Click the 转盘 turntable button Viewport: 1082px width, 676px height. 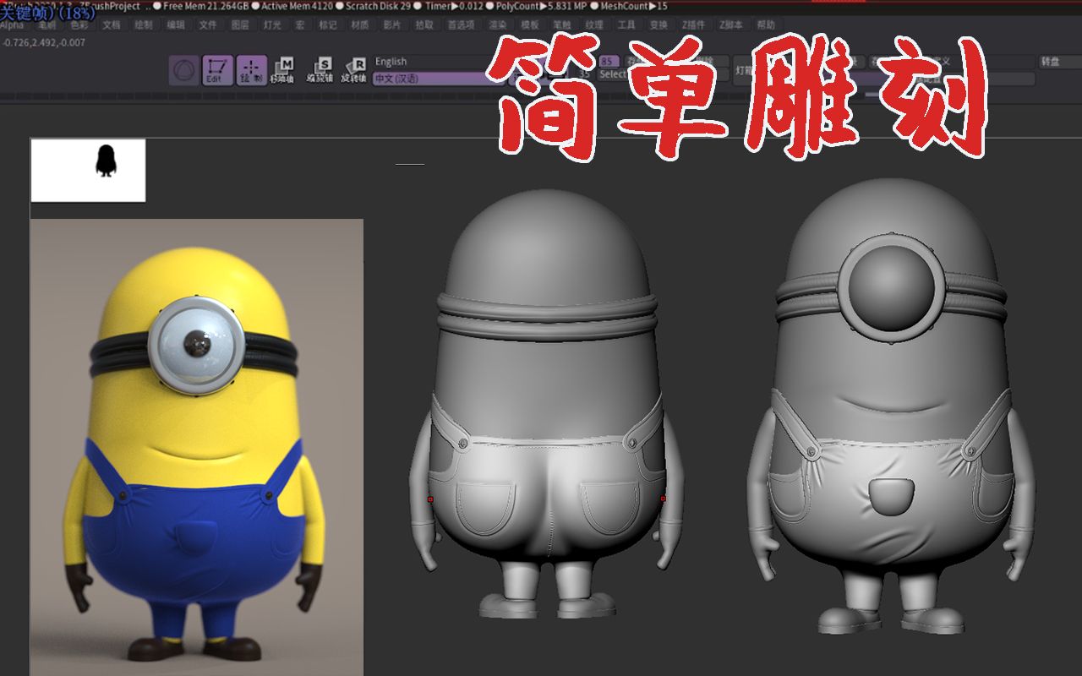pyautogui.click(x=1059, y=62)
